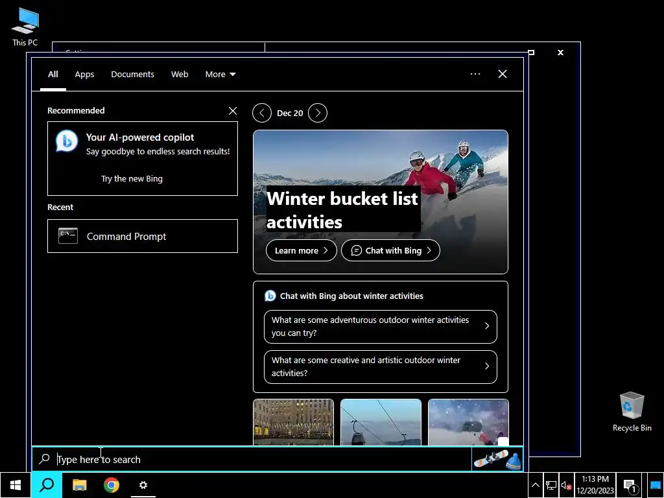Close the background Settings window
The image size is (664, 498).
click(561, 53)
